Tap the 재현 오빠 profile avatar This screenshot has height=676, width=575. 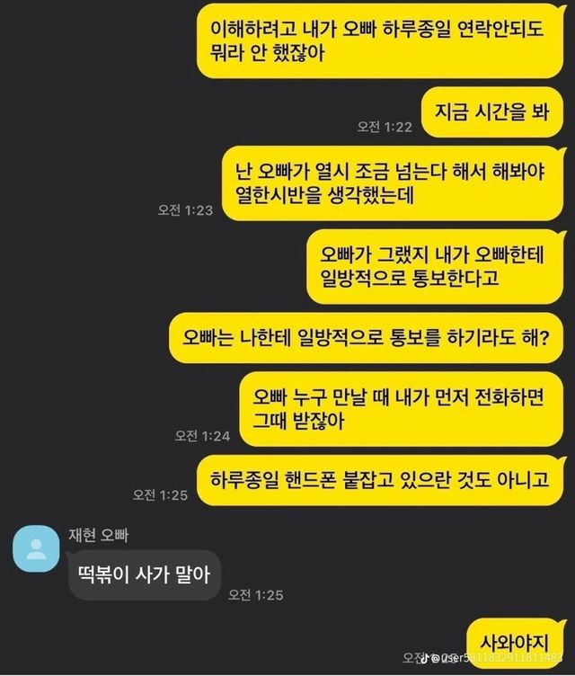[36, 548]
